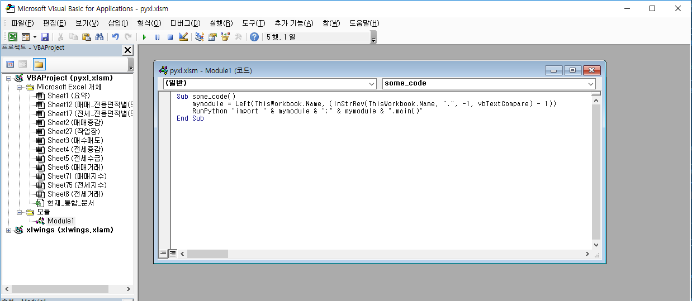
Task: Save the project with the floppy disk icon
Action: (x=45, y=37)
